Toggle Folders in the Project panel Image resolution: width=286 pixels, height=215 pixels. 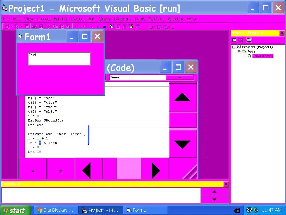click(x=249, y=40)
